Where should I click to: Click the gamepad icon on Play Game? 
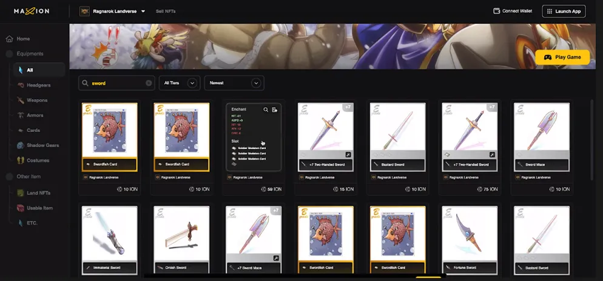(x=548, y=57)
